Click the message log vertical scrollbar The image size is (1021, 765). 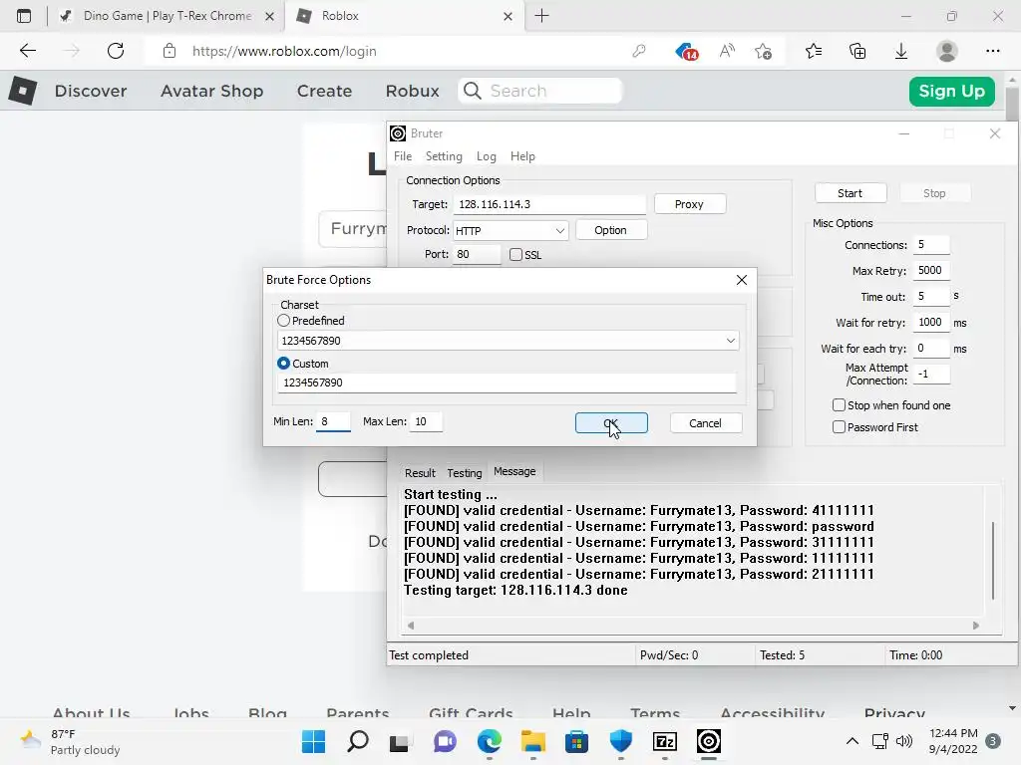point(993,560)
